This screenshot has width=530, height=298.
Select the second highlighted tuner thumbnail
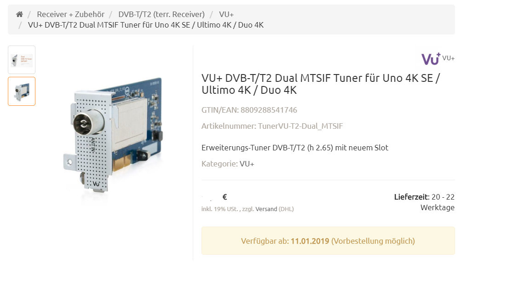click(x=22, y=91)
